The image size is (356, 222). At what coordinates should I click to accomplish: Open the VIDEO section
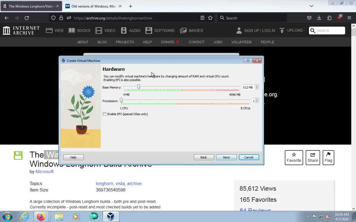click(105, 31)
